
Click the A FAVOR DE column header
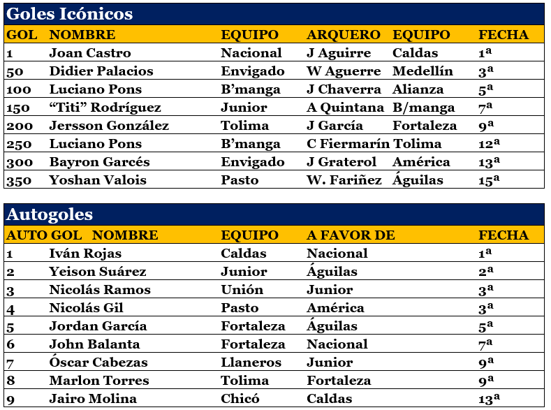click(346, 235)
